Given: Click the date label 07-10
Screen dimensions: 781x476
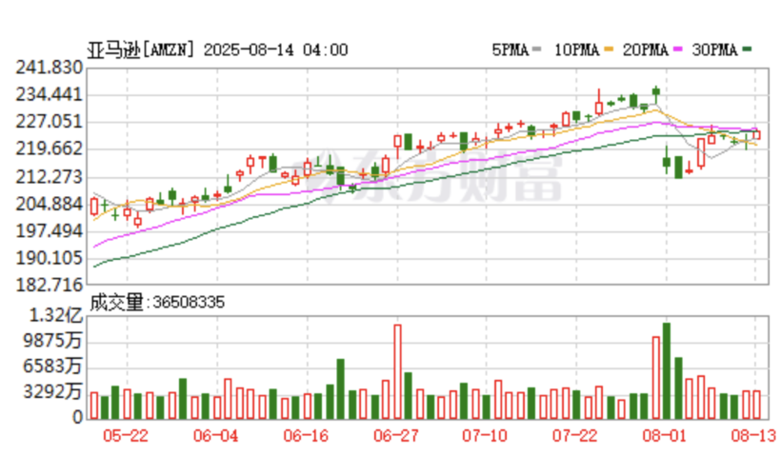Looking at the screenshot, I should click(485, 436).
